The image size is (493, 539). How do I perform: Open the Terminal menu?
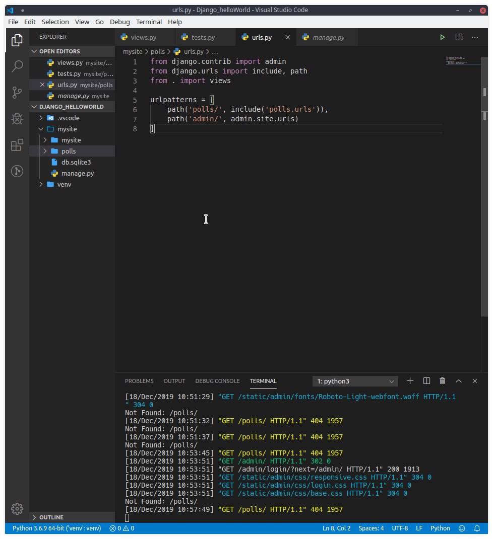pyautogui.click(x=149, y=22)
